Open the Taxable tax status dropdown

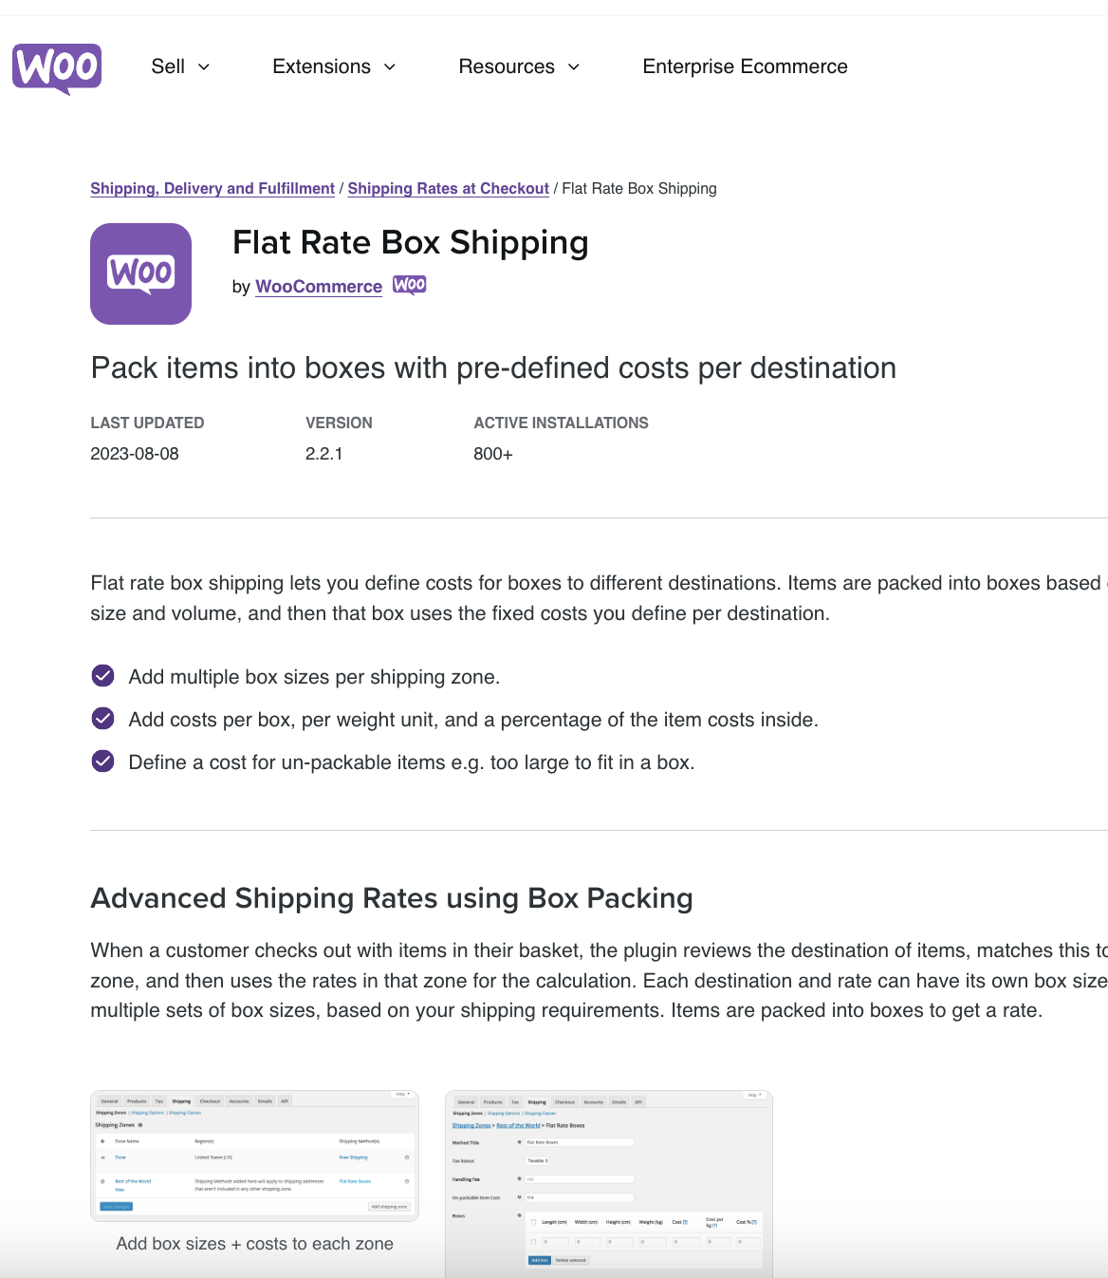point(538,1161)
